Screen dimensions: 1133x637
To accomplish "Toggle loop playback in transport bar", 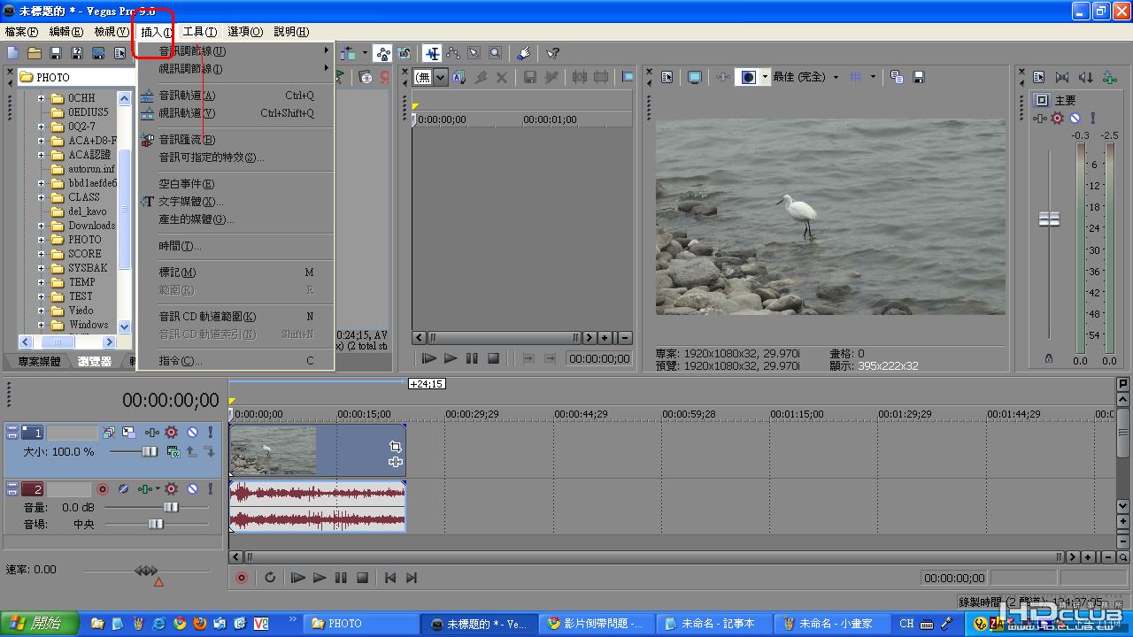I will [270, 578].
